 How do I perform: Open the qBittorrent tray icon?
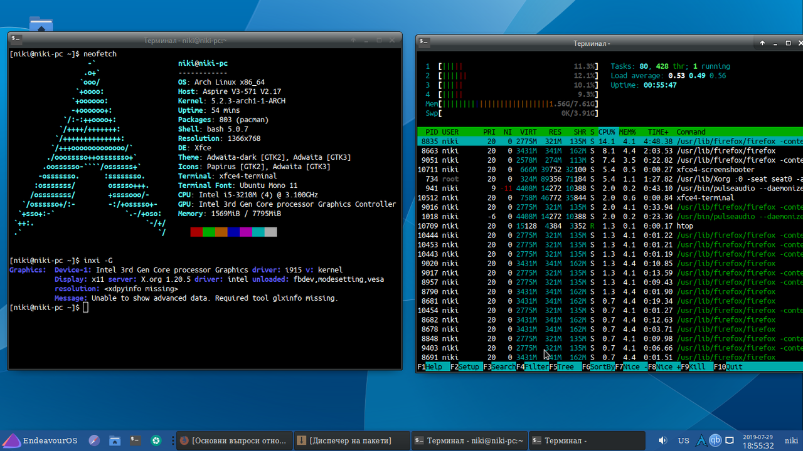(x=716, y=440)
